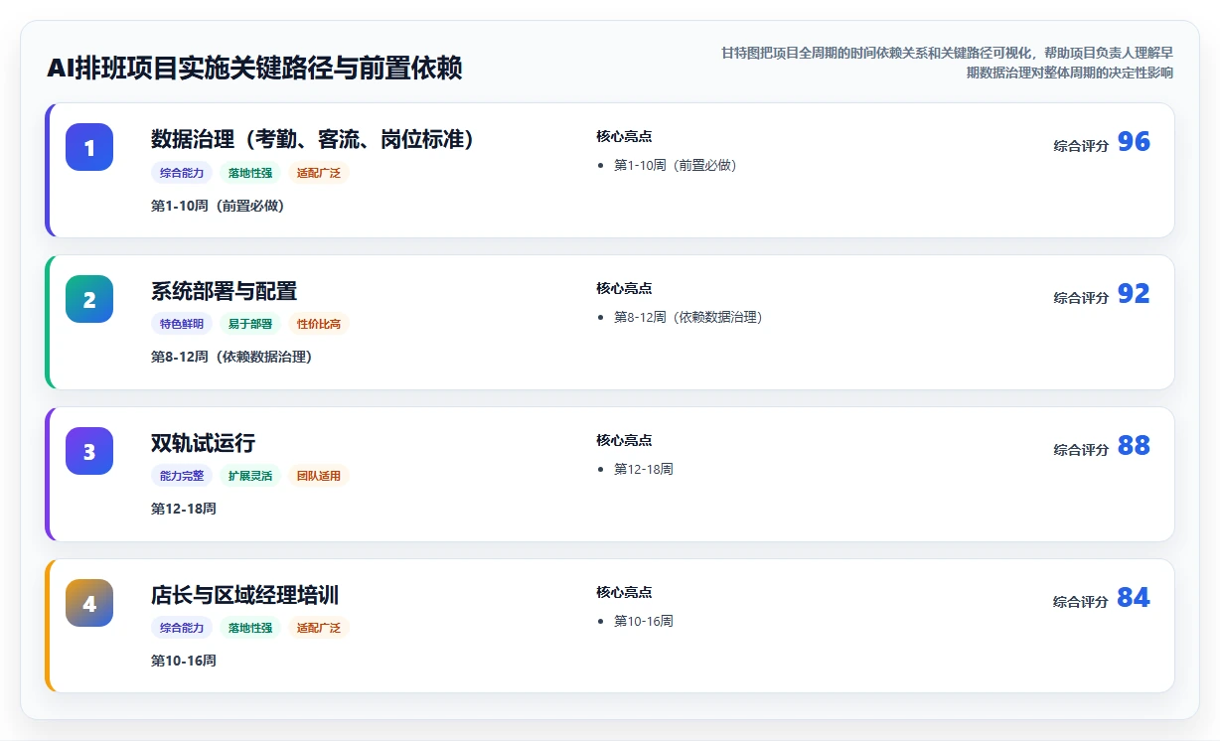The width and height of the screenshot is (1220, 741).
Task: Click the bold 第8-12周（依赖数据治理） subtitle under the tags
Action: tap(231, 357)
